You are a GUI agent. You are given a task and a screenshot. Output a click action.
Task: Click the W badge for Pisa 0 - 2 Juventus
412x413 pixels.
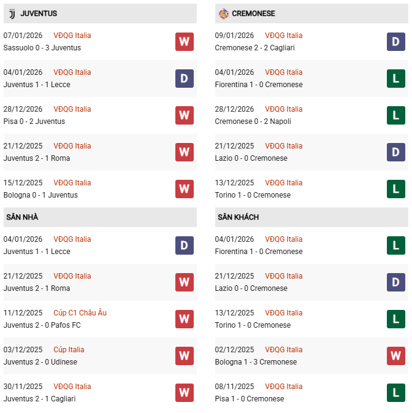point(184,115)
